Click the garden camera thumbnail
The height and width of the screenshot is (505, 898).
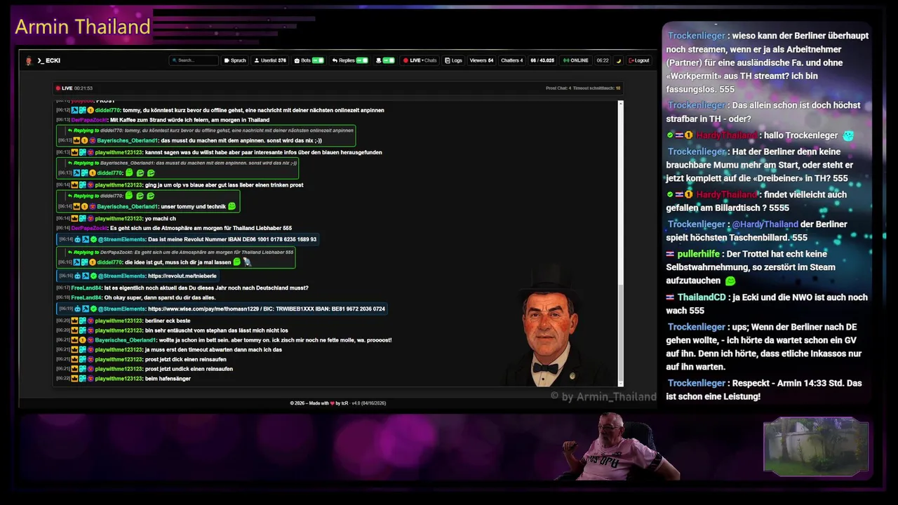815,447
